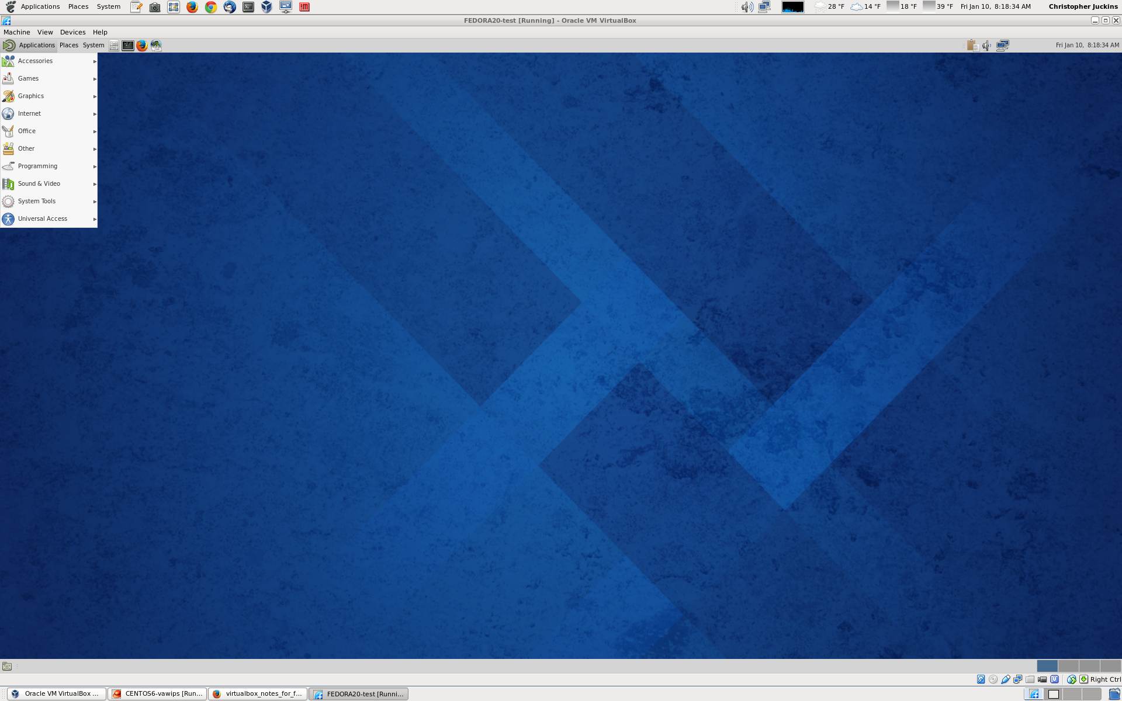The width and height of the screenshot is (1122, 701).
Task: Launch Google Chrome from the host panel
Action: click(211, 7)
